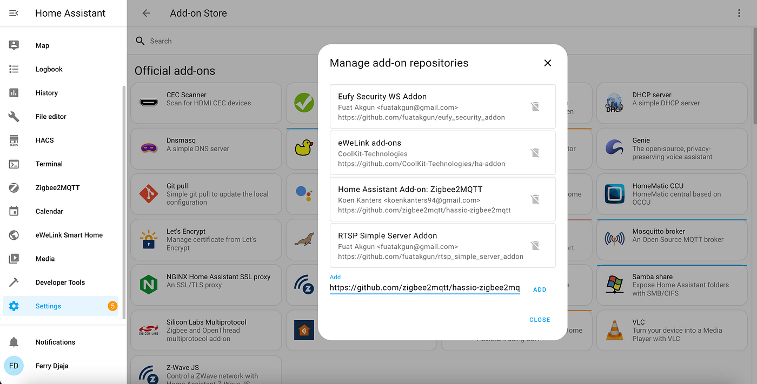Image resolution: width=757 pixels, height=384 pixels.
Task: Open Media in the sidebar
Action: 61,259
